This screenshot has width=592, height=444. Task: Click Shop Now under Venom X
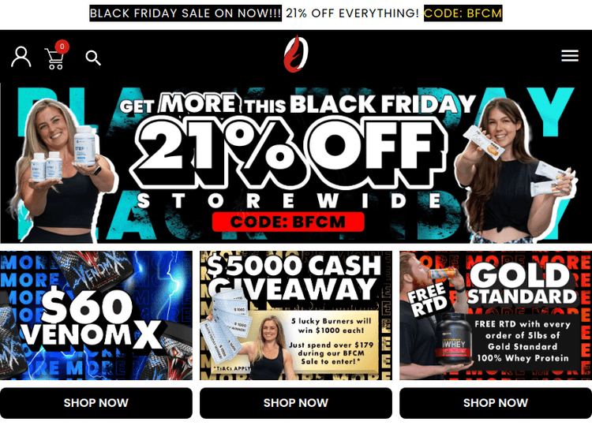[96, 403]
